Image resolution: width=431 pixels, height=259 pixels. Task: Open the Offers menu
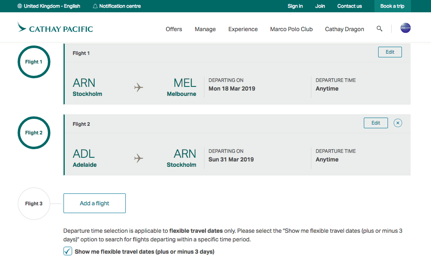(174, 29)
